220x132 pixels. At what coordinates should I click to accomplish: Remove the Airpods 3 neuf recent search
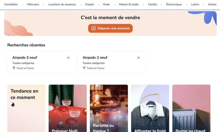[x=68, y=58]
